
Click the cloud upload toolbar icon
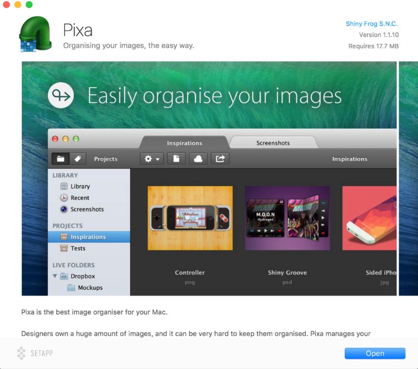[x=198, y=159]
